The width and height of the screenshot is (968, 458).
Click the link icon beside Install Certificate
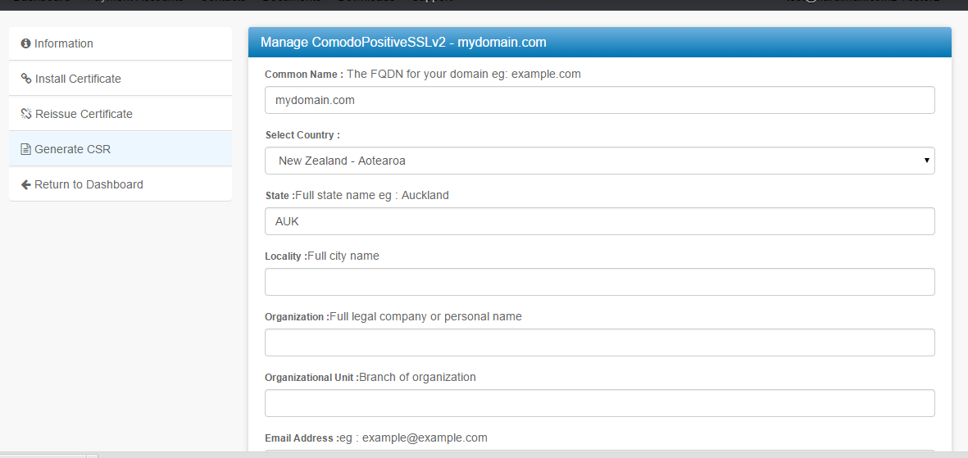[x=26, y=79]
